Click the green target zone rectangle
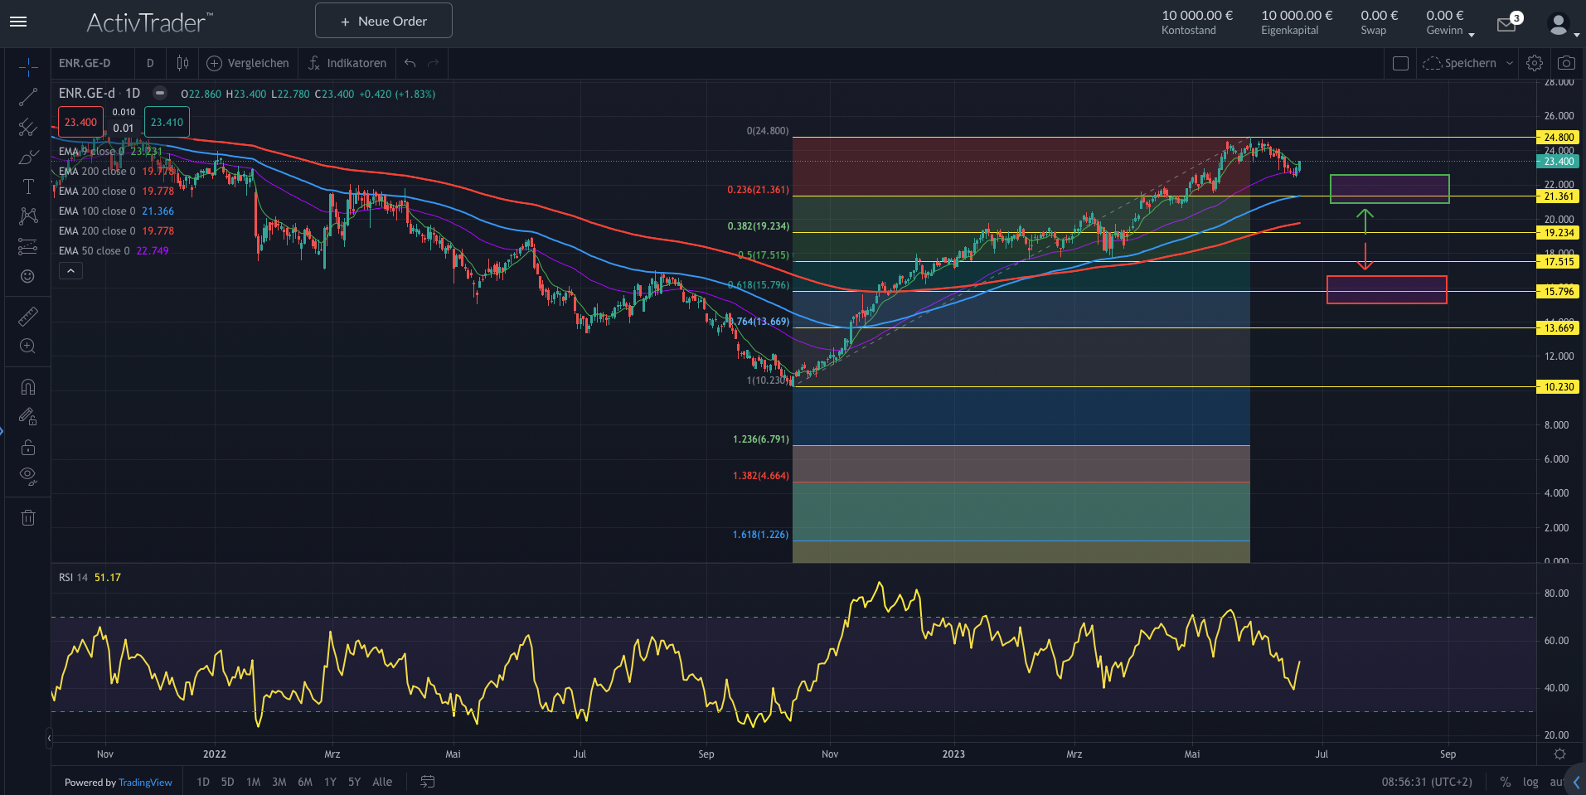The image size is (1586, 795). point(1390,188)
